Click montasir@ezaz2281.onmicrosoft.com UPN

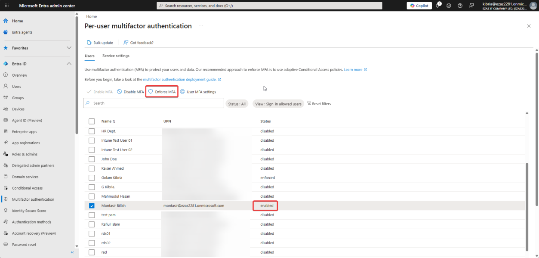click(x=194, y=206)
